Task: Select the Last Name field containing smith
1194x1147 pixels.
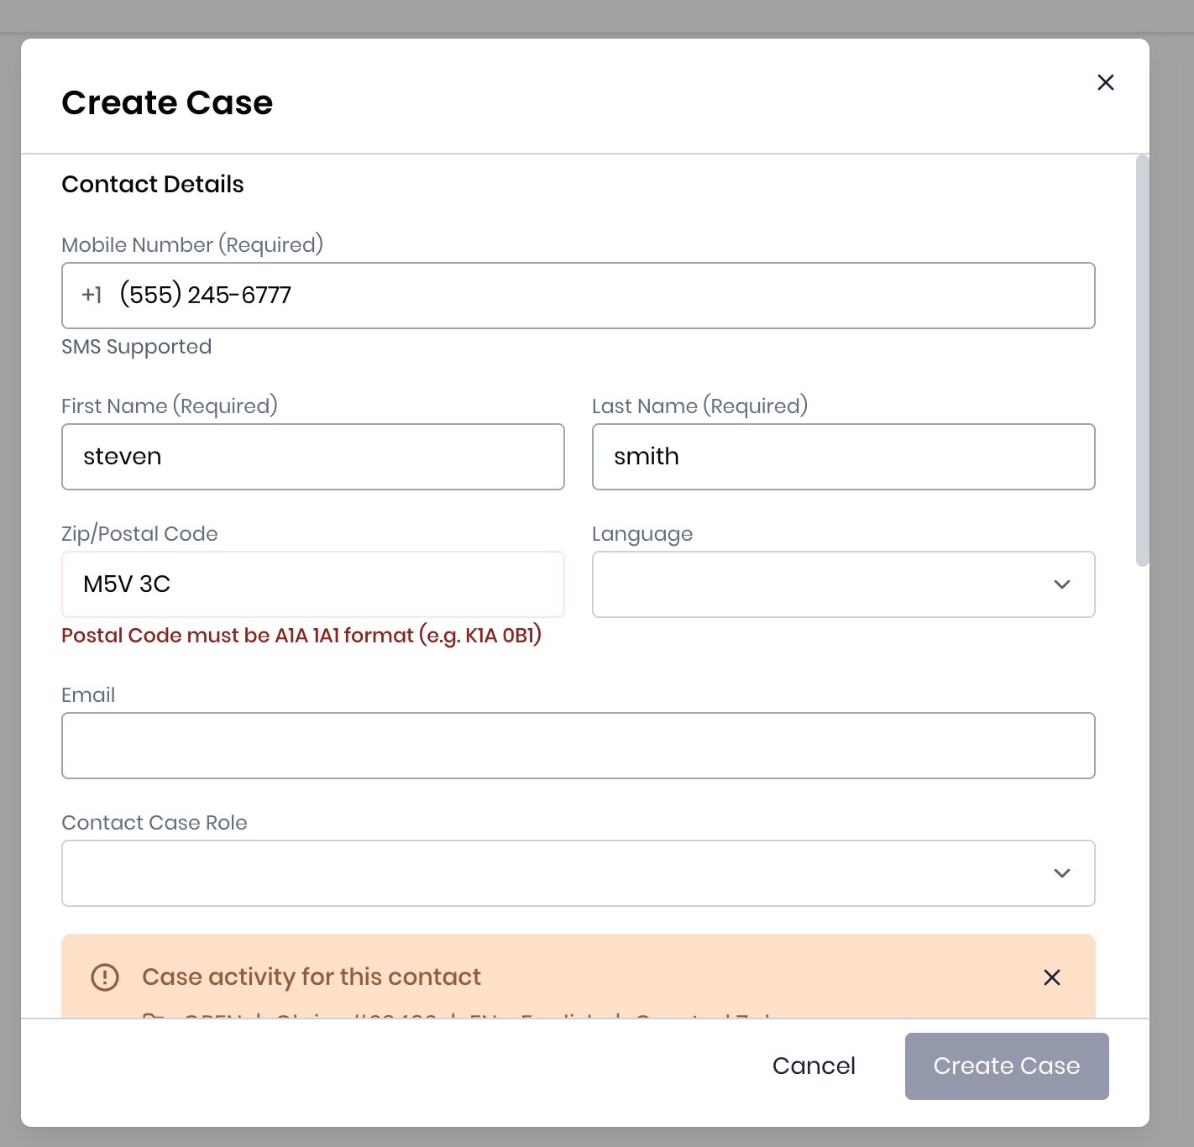Action: (x=843, y=457)
